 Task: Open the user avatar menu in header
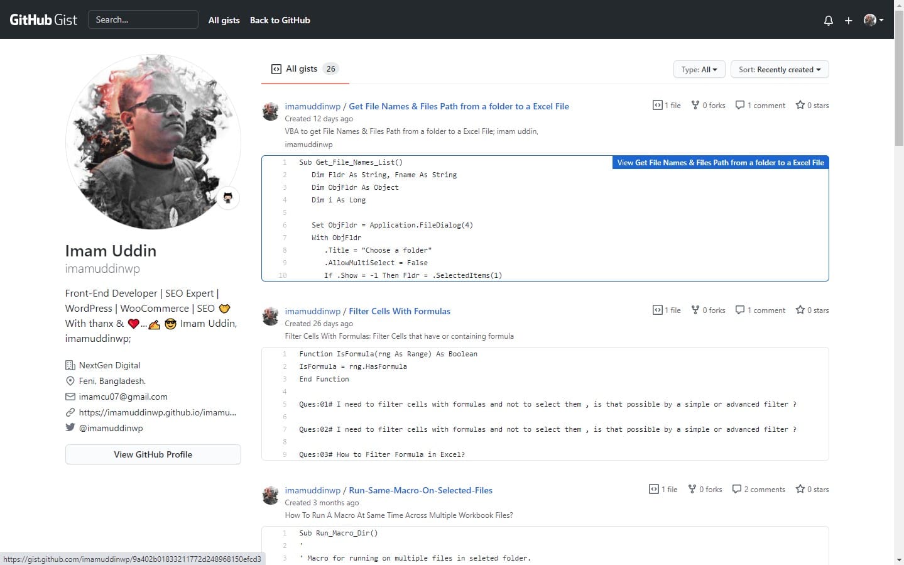coord(873,20)
